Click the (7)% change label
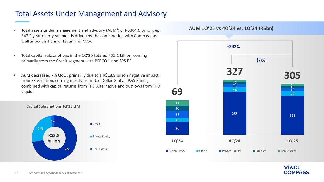Screen dimensions: 324x182 pos(261,61)
